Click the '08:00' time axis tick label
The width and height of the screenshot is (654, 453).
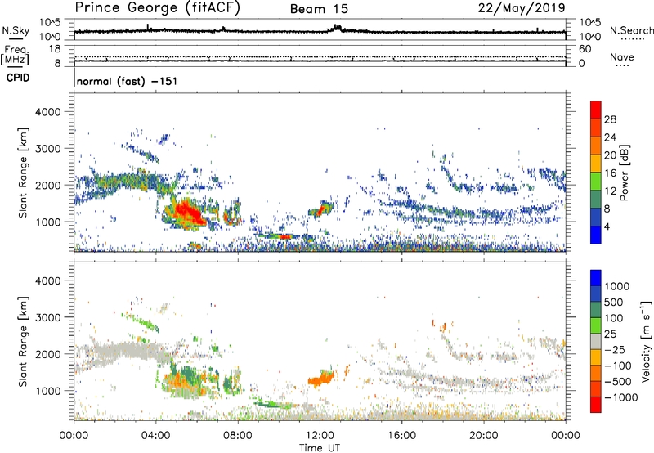pyautogui.click(x=238, y=436)
